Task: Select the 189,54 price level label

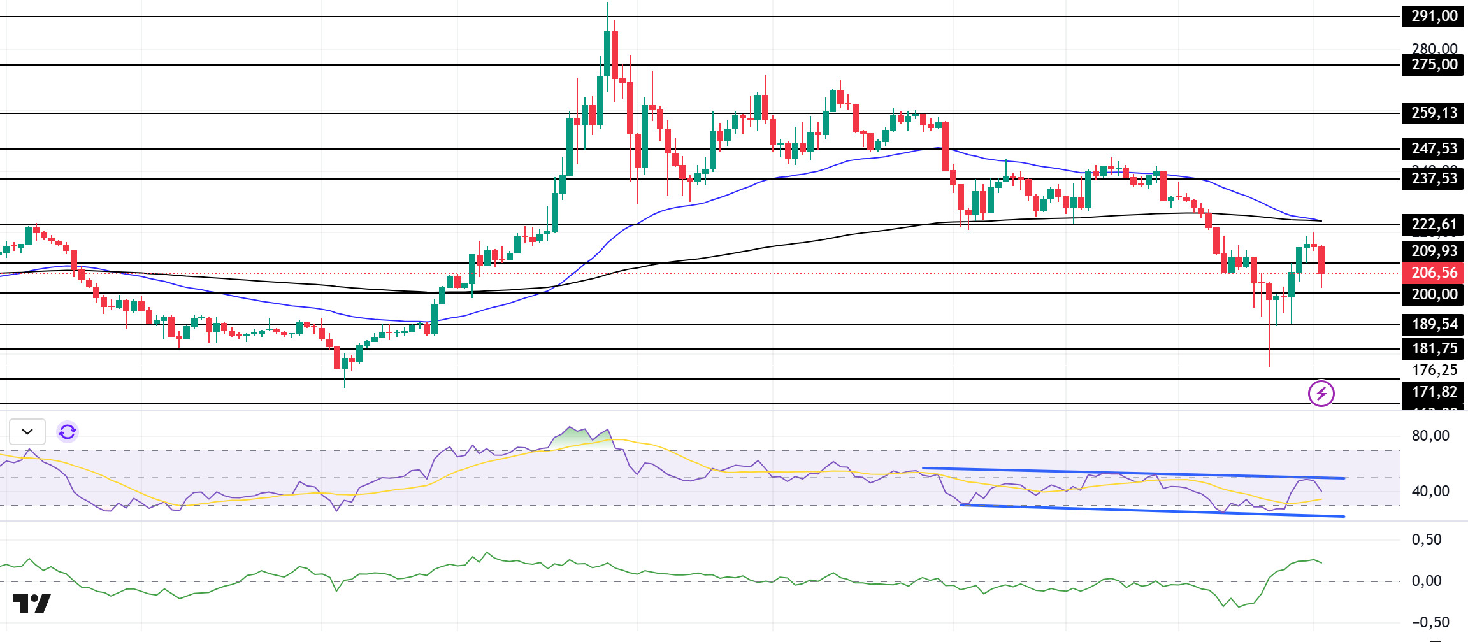Action: [x=1433, y=324]
